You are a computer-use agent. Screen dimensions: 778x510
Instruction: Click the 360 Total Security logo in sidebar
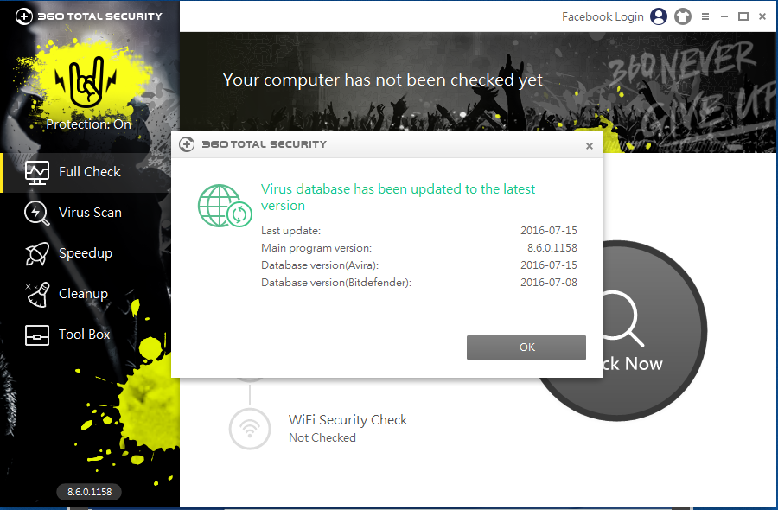pyautogui.click(x=89, y=16)
